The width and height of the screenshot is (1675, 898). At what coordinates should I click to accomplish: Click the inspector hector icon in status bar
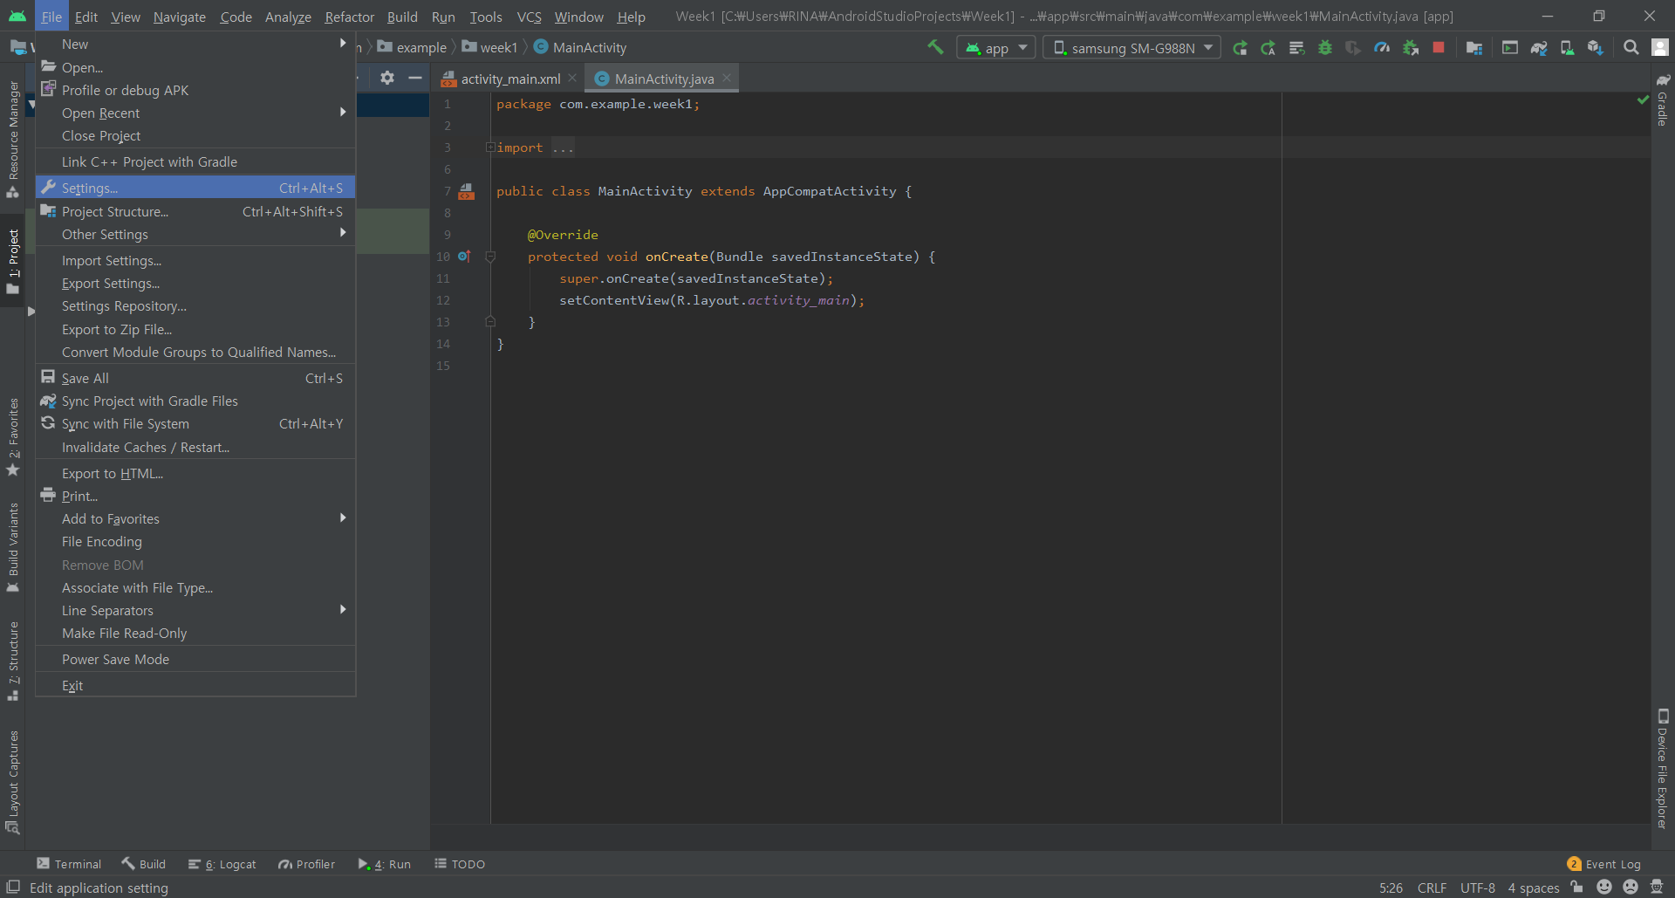point(1657,887)
